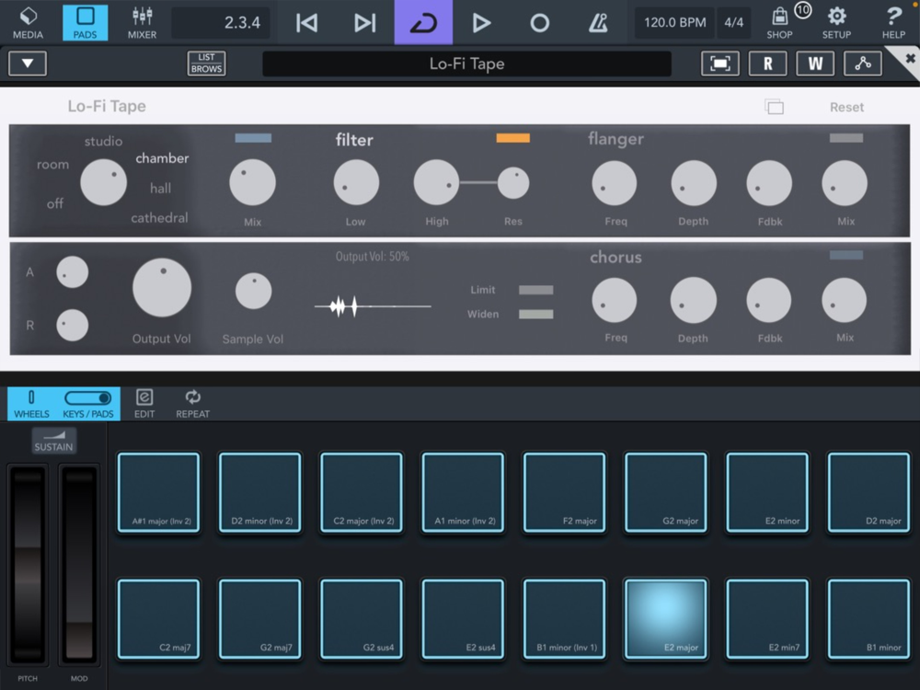Toggle the Wheels panel

(x=31, y=404)
